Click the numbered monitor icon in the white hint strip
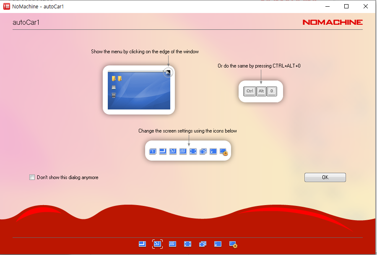 153,151
